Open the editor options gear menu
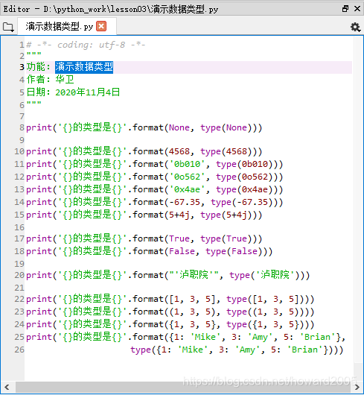This screenshot has width=364, height=395. 355,27
